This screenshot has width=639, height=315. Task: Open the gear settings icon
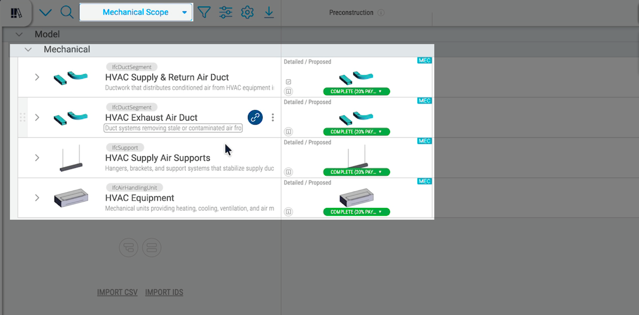coord(247,12)
